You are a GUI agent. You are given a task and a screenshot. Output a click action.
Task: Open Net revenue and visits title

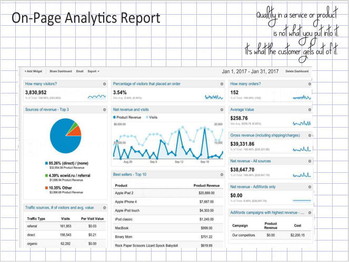pos(131,110)
